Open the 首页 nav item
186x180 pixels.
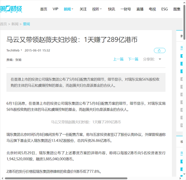pos(44,9)
